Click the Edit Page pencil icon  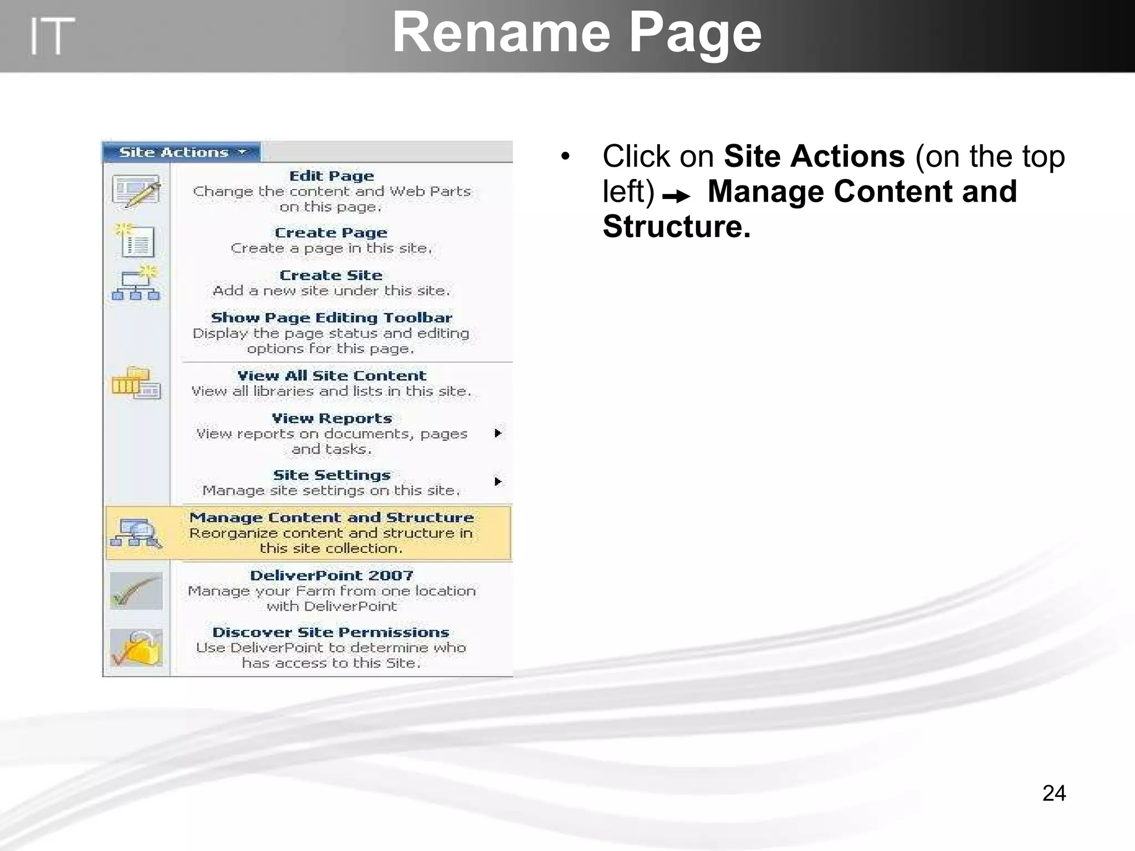pos(136,191)
